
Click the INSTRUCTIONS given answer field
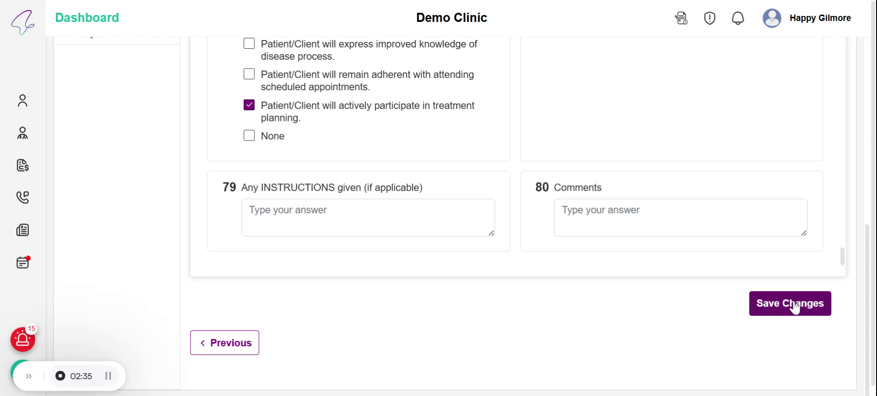point(368,217)
